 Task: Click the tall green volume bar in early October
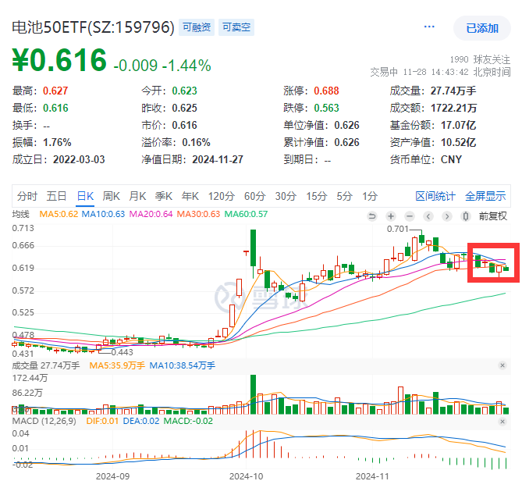click(253, 394)
